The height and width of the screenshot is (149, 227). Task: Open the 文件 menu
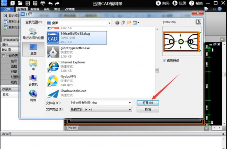[7, 9]
